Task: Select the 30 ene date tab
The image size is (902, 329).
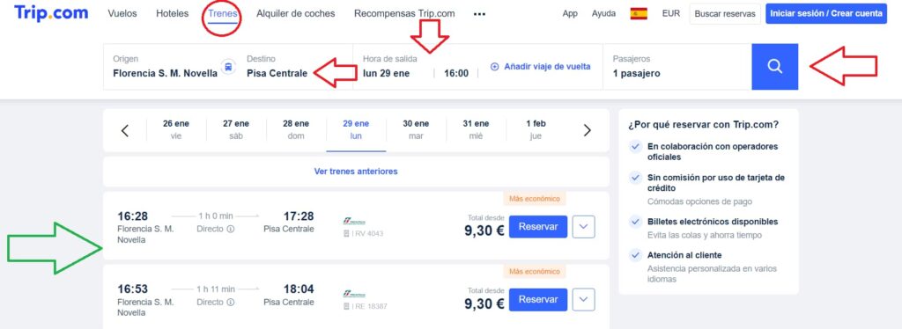Action: pos(416,130)
